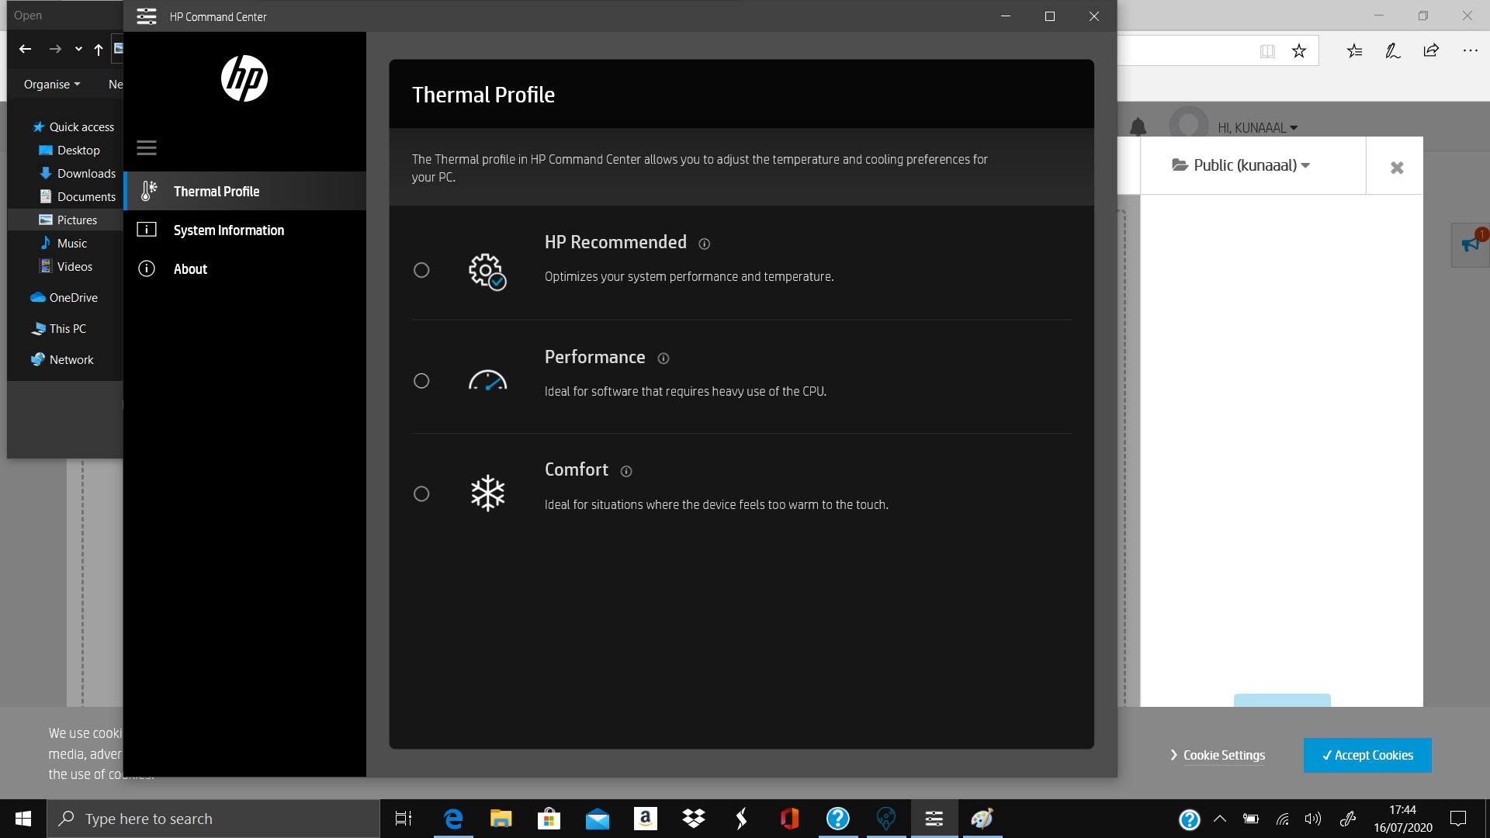The image size is (1490, 838).
Task: Open Cookie Settings
Action: 1223,755
